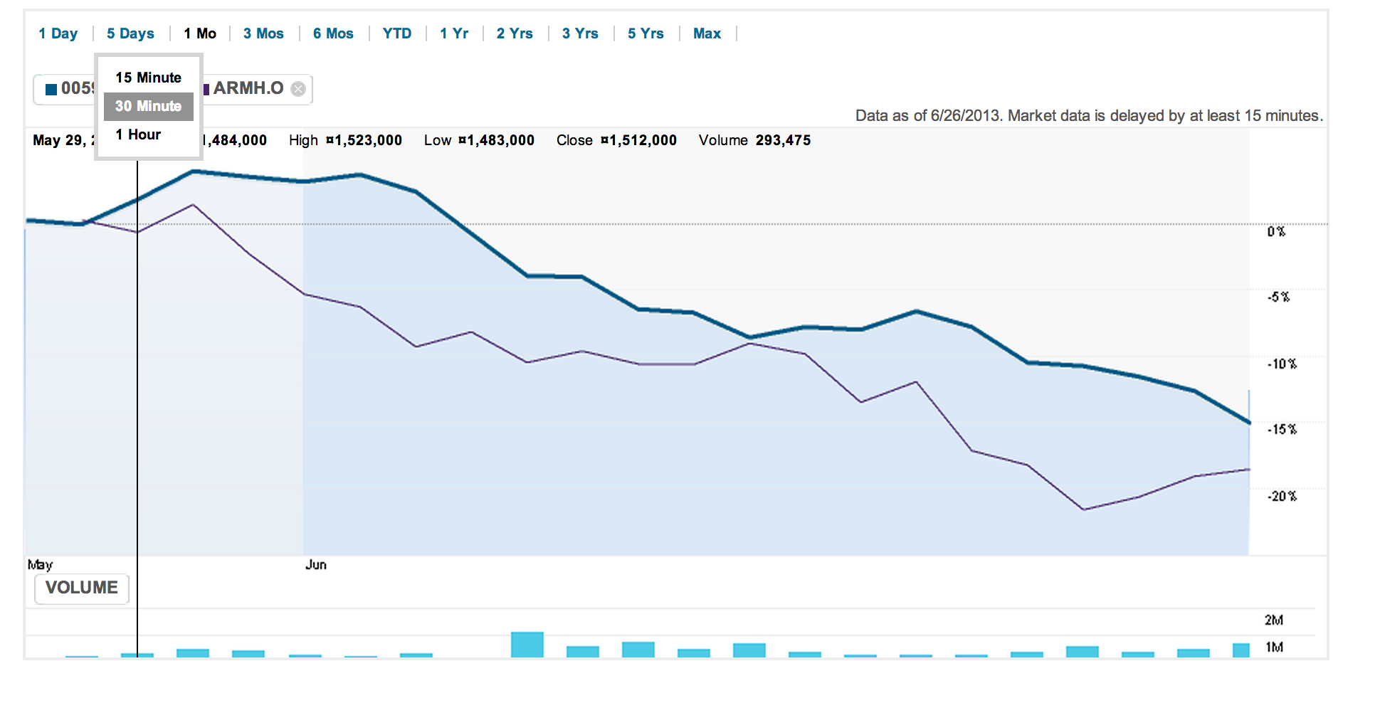
Task: Click the VOLUME button
Action: coord(82,588)
